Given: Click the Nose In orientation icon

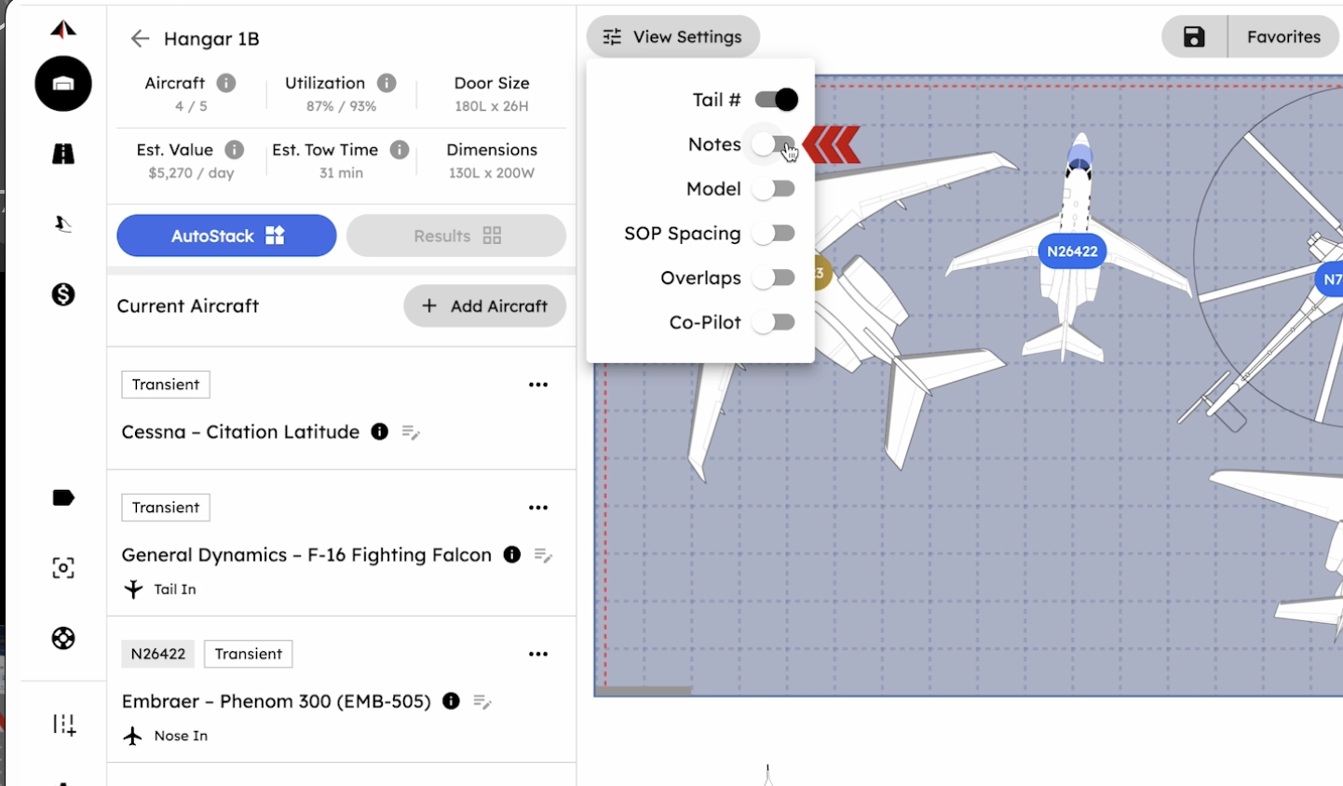Looking at the screenshot, I should coord(133,736).
